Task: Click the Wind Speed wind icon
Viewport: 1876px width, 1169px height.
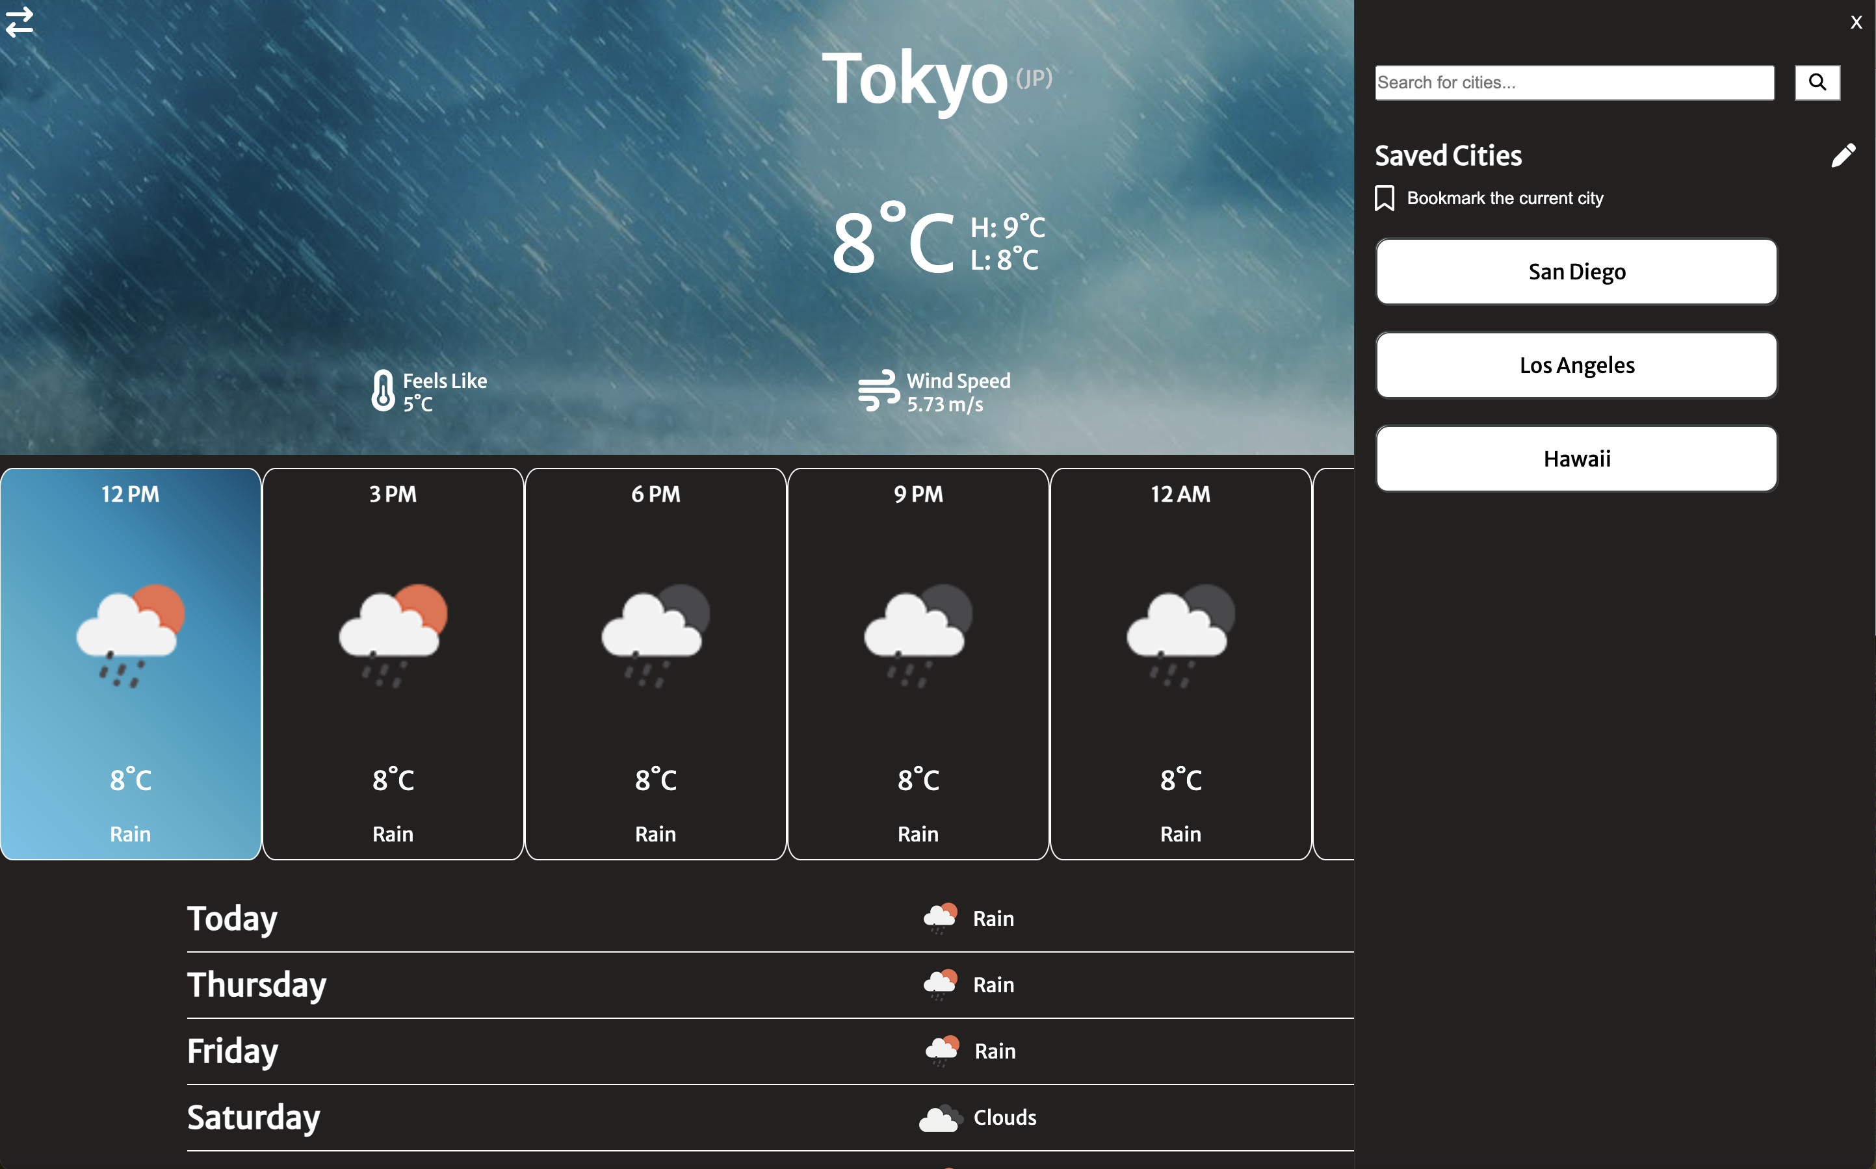Action: (x=878, y=391)
